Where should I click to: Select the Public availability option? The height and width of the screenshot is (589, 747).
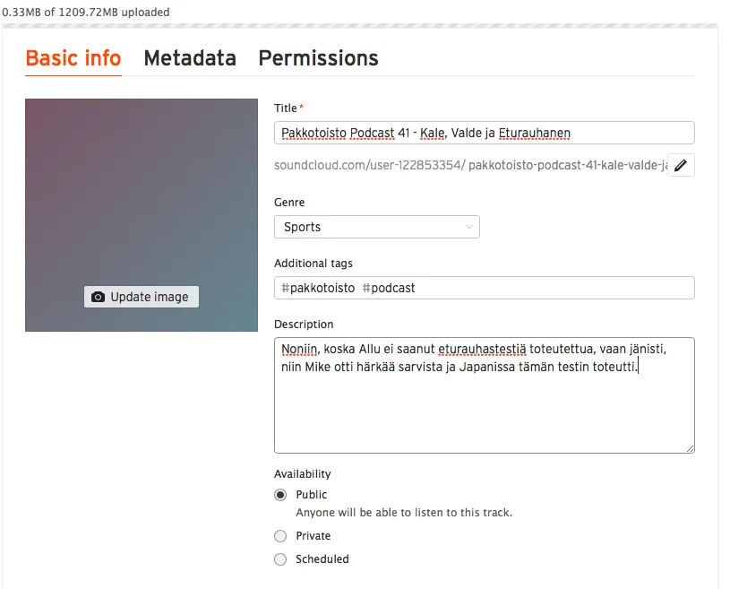280,495
